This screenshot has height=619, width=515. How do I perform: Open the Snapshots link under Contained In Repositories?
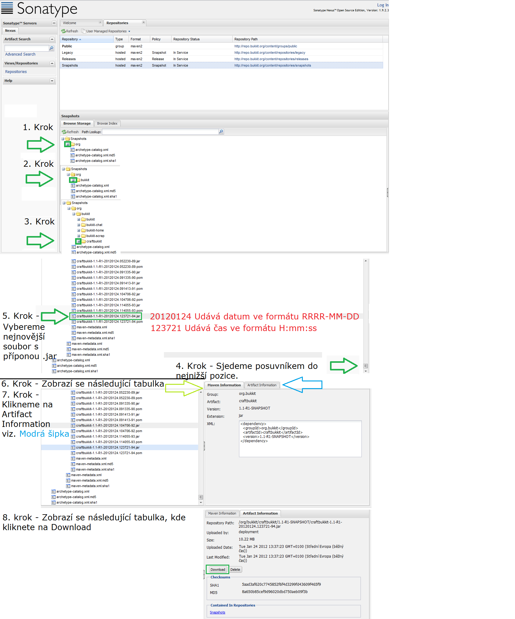[217, 612]
